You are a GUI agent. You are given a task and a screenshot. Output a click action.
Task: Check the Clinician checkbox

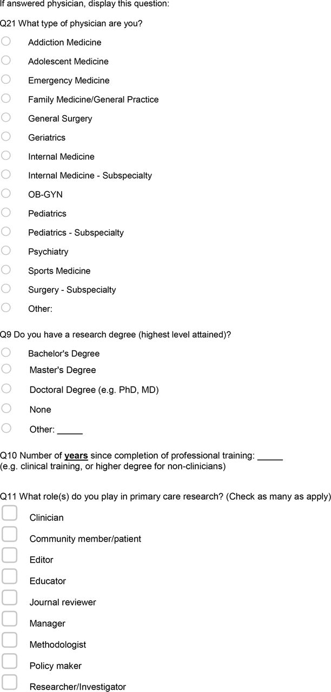(x=9, y=513)
